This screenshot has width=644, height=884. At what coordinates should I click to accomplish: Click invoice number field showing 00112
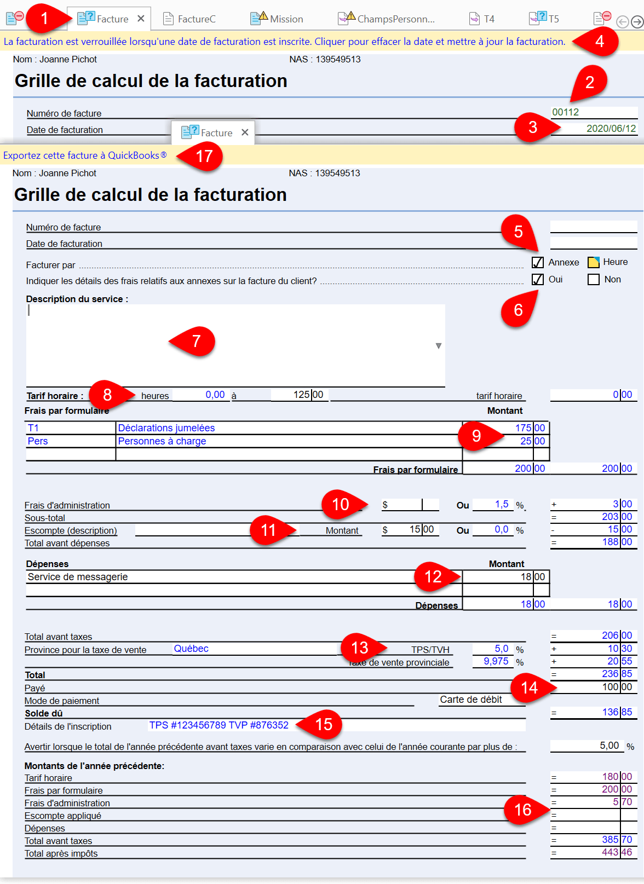coord(594,112)
